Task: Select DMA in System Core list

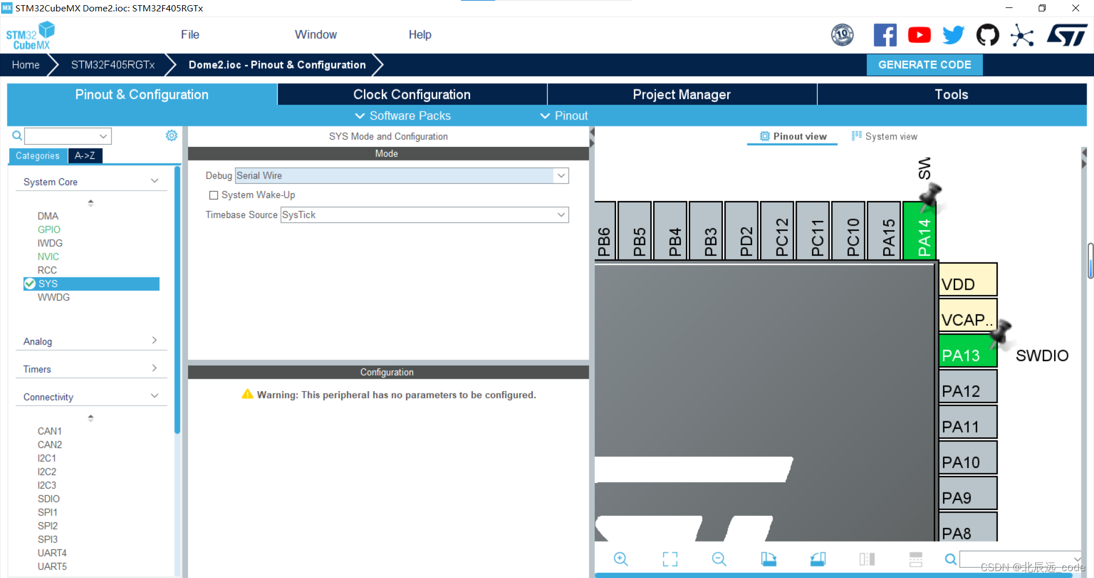Action: 48,216
